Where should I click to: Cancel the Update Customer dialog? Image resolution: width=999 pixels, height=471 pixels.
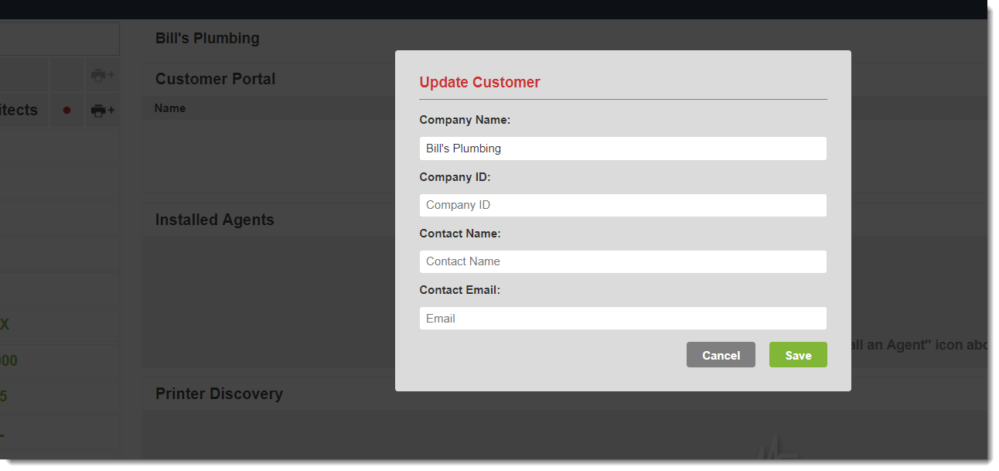tap(721, 355)
